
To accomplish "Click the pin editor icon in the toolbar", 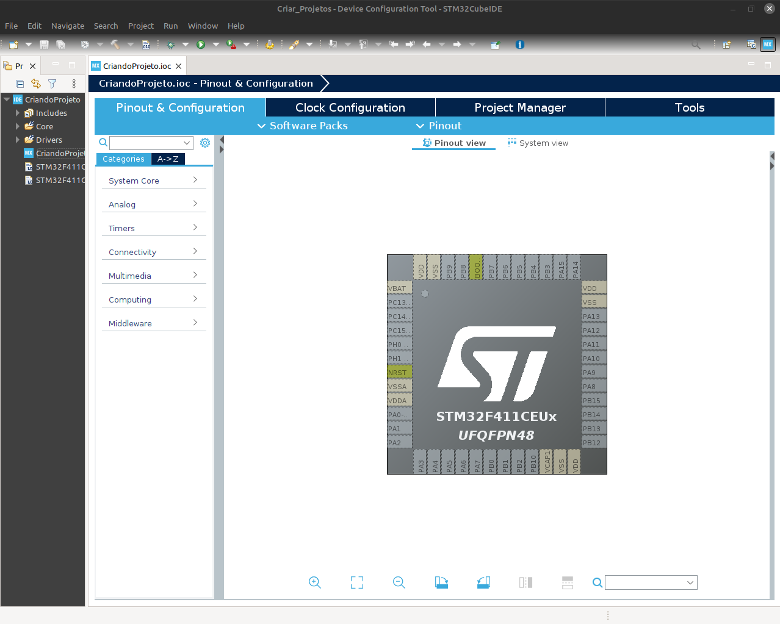I will pyautogui.click(x=495, y=45).
